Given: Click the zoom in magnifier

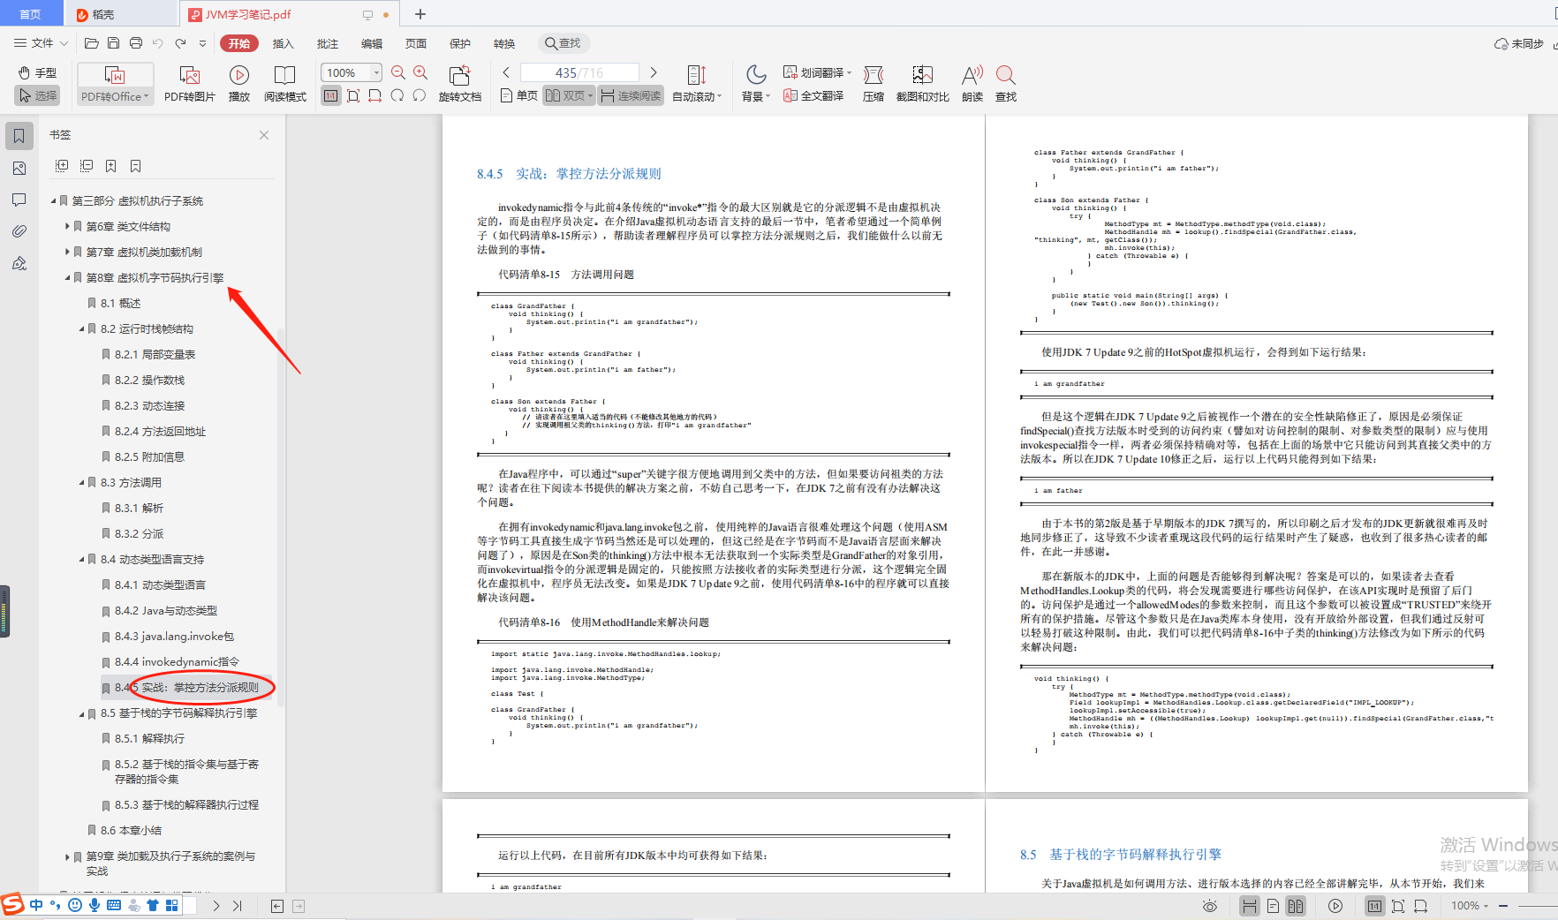Looking at the screenshot, I should (x=420, y=72).
